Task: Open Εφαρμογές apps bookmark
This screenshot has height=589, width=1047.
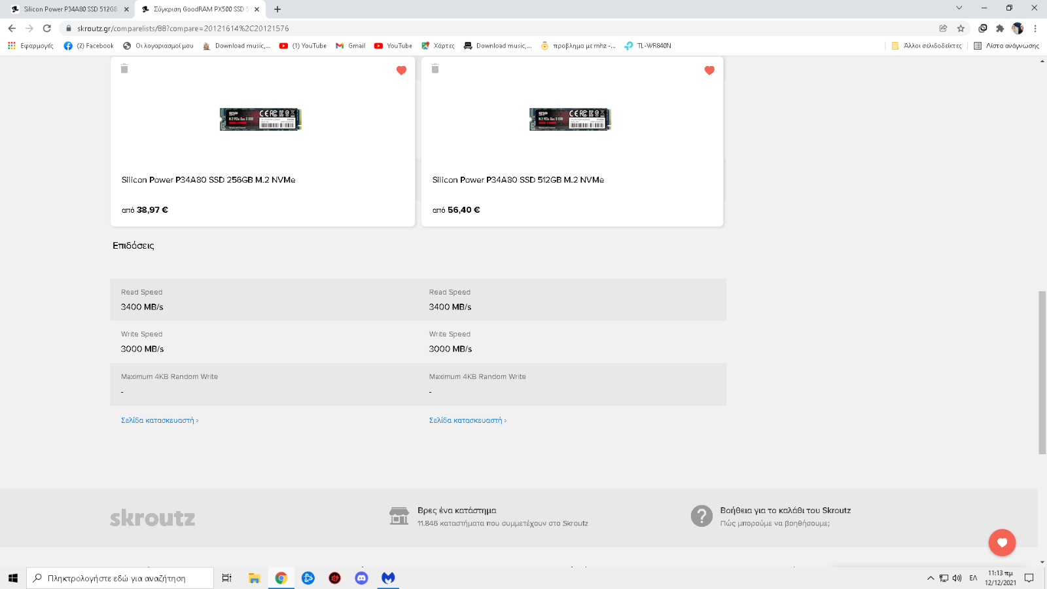Action: (31, 46)
